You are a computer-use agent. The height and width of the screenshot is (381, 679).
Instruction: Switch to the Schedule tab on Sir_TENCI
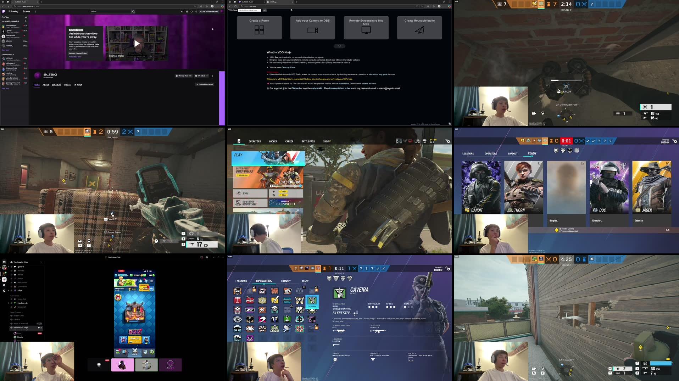coord(56,85)
